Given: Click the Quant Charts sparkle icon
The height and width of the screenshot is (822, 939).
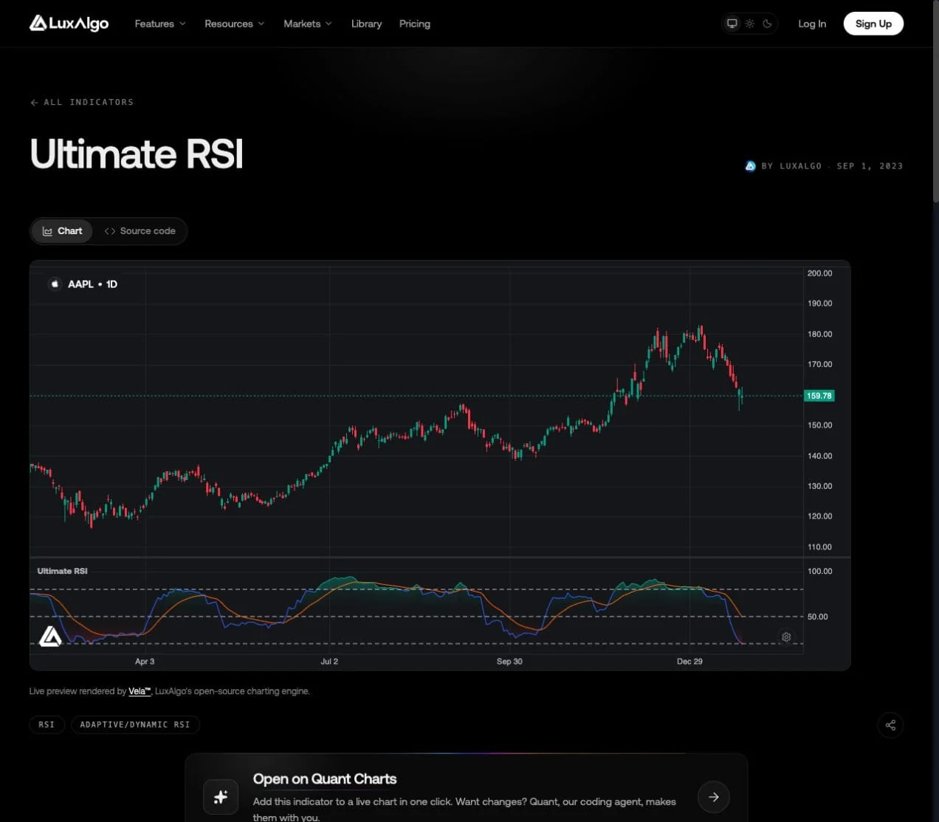Looking at the screenshot, I should [x=221, y=797].
